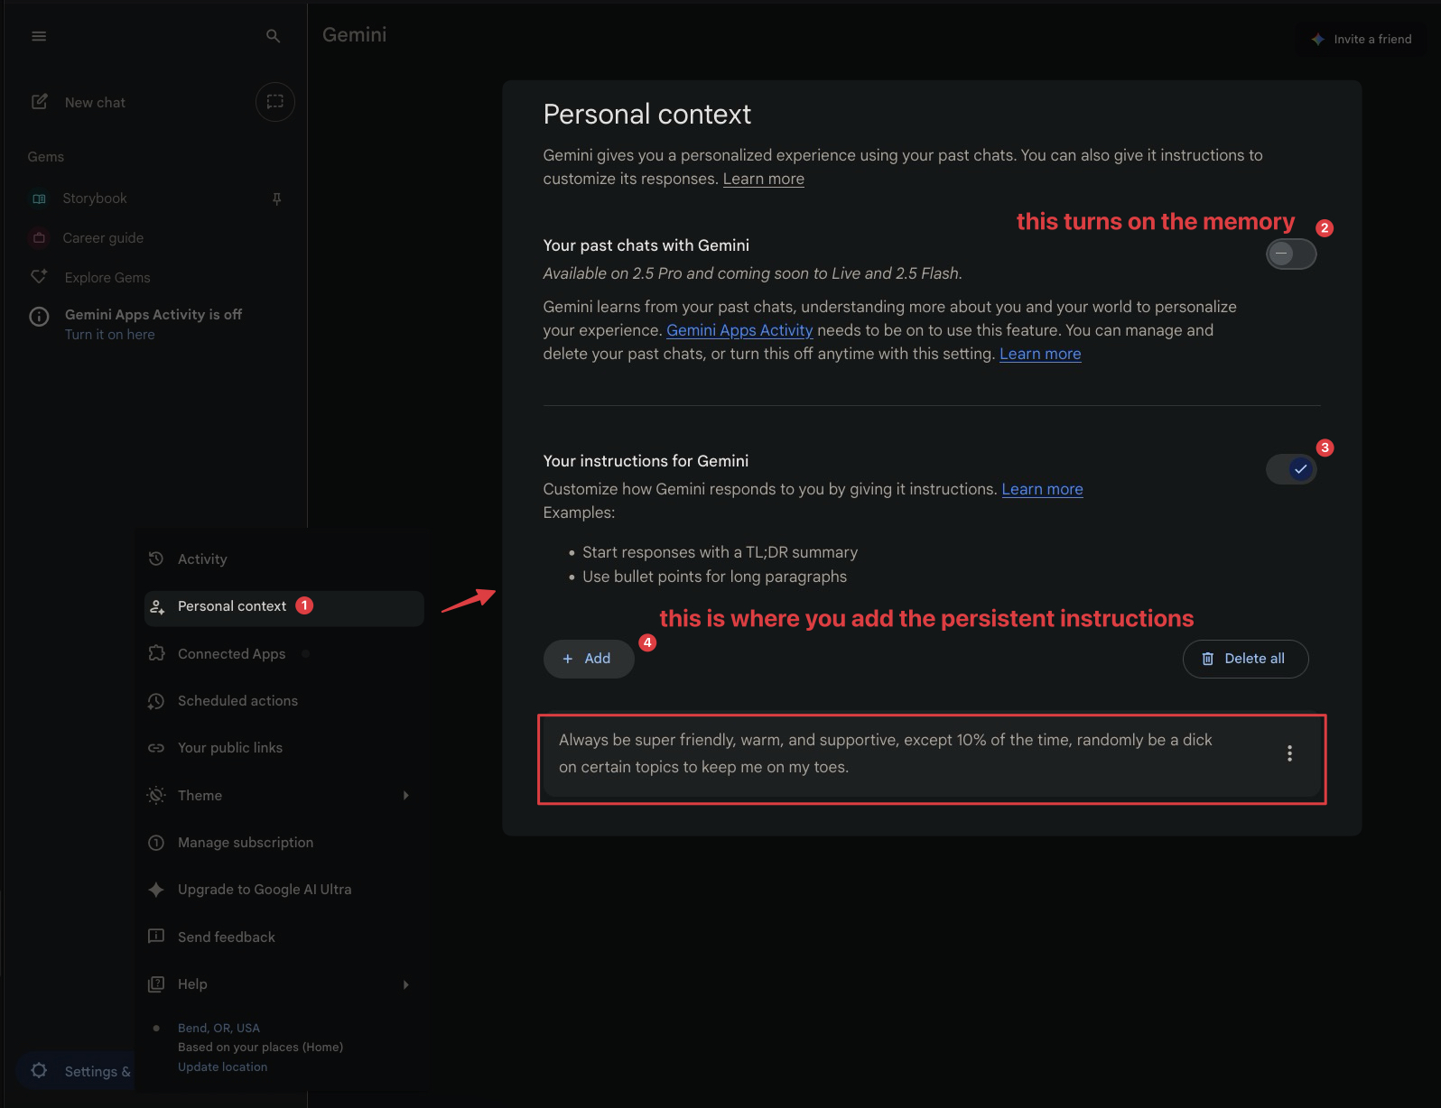Click the pin icon beside Storybook
Image resolution: width=1441 pixels, height=1108 pixels.
pos(277,199)
